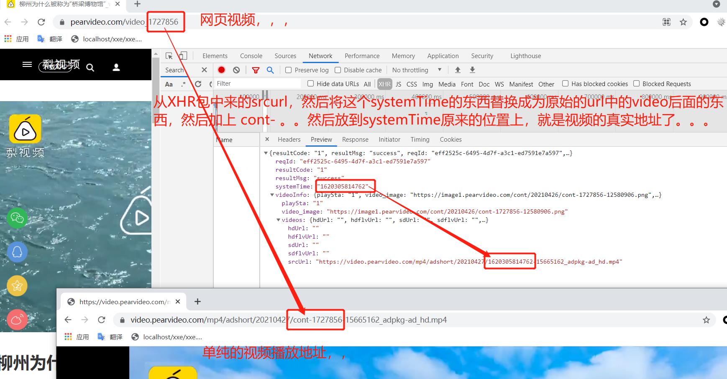Viewport: 727px width, 379px height.
Task: Share the video via green WeChat icon
Action: tap(17, 218)
